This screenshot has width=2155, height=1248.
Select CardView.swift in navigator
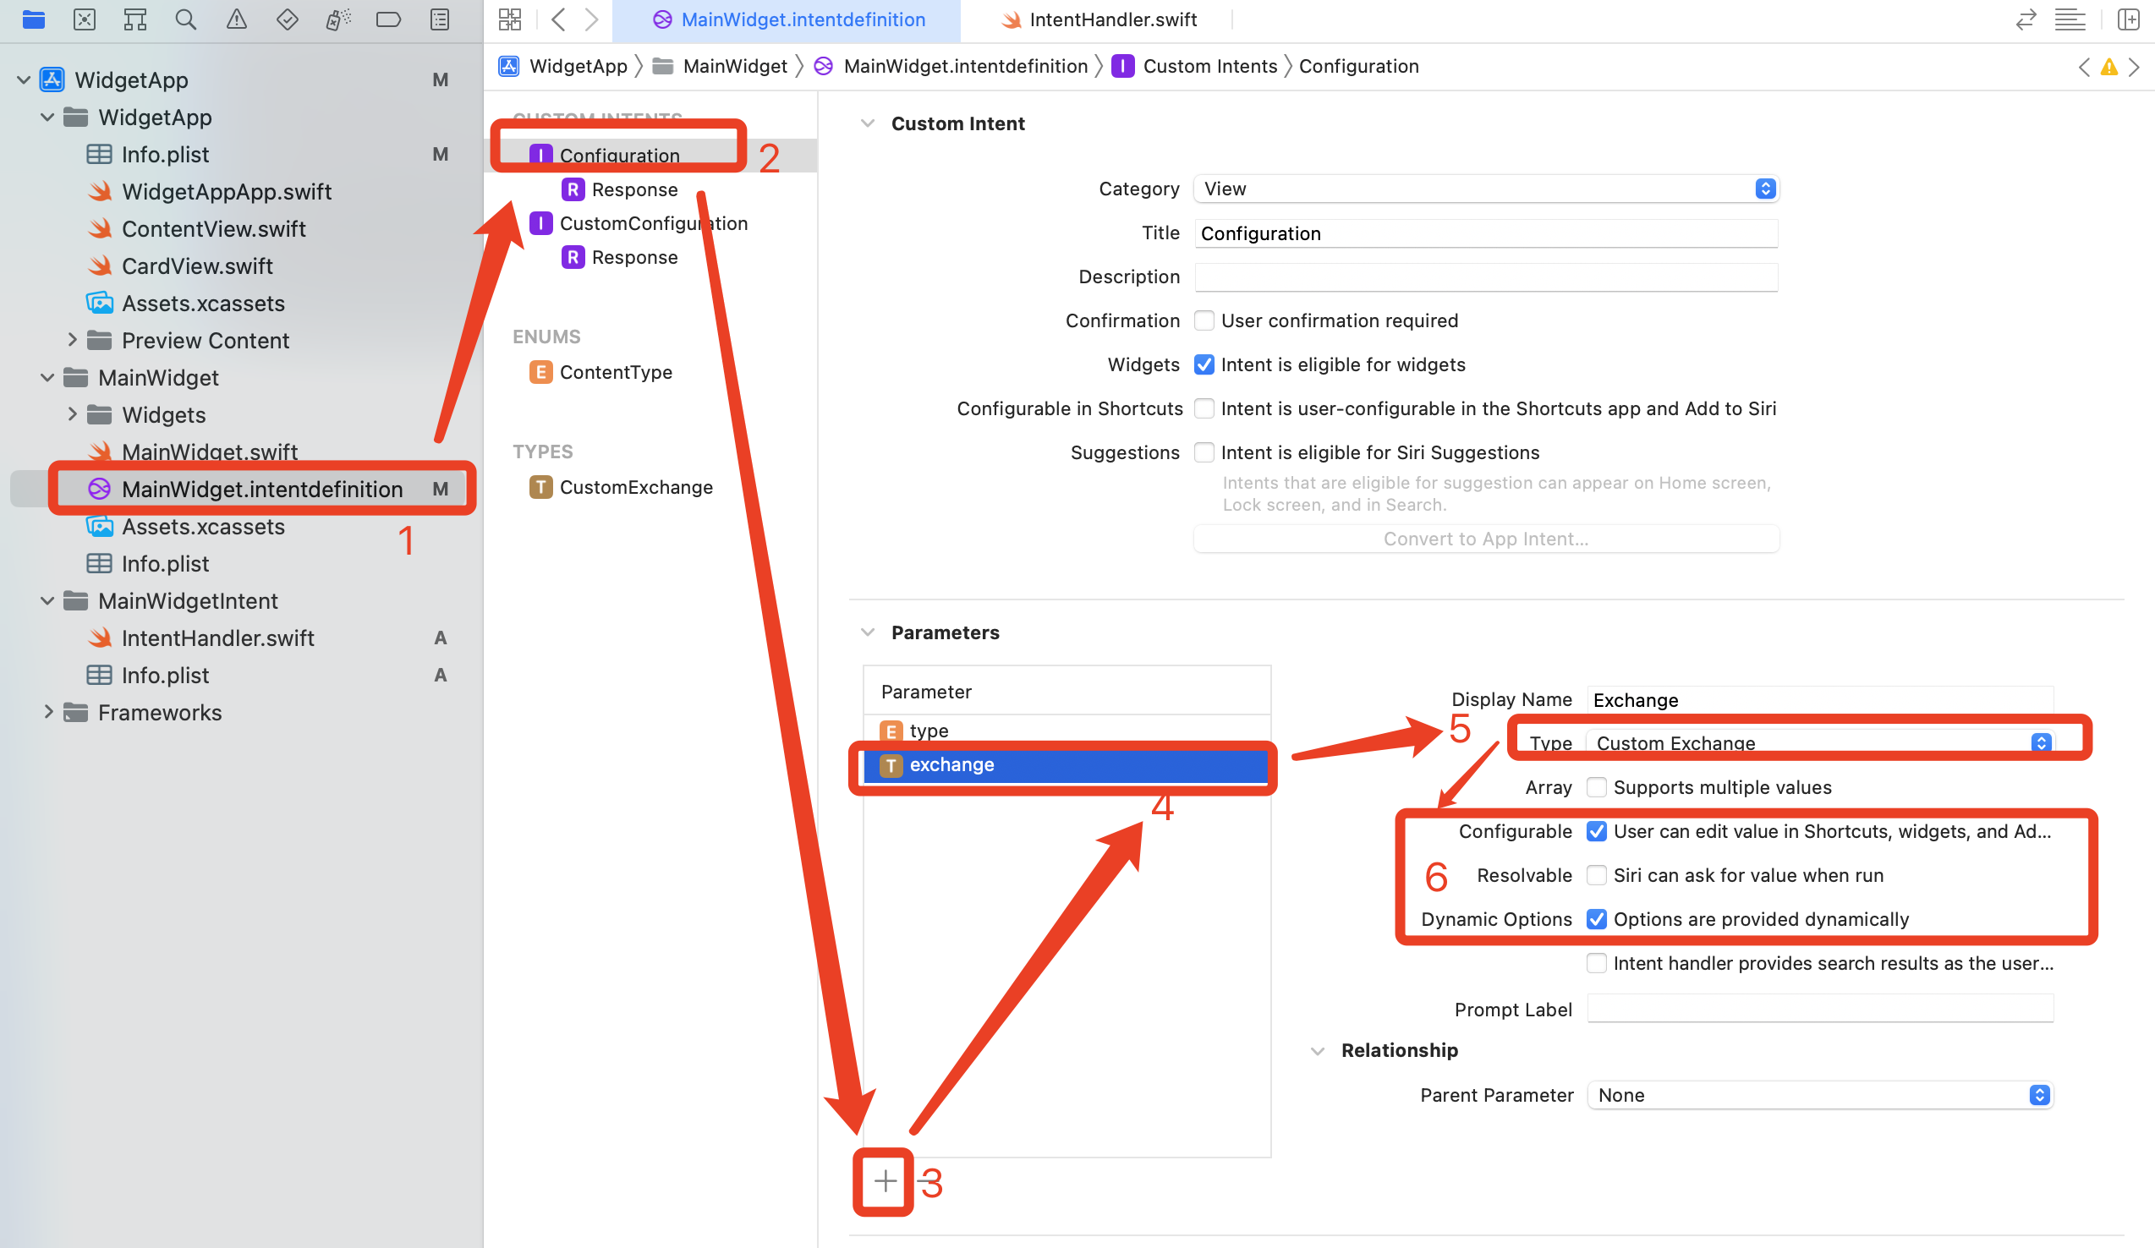coord(198,265)
